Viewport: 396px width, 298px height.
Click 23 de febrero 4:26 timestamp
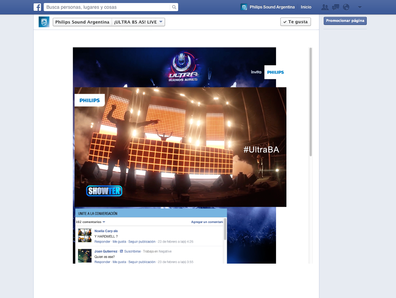(x=175, y=241)
